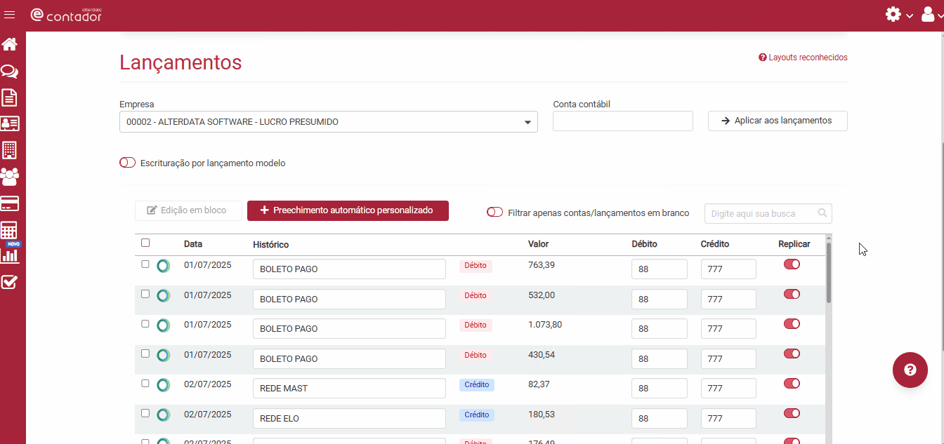Click the Conta contábil input field
944x444 pixels.
pos(623,121)
